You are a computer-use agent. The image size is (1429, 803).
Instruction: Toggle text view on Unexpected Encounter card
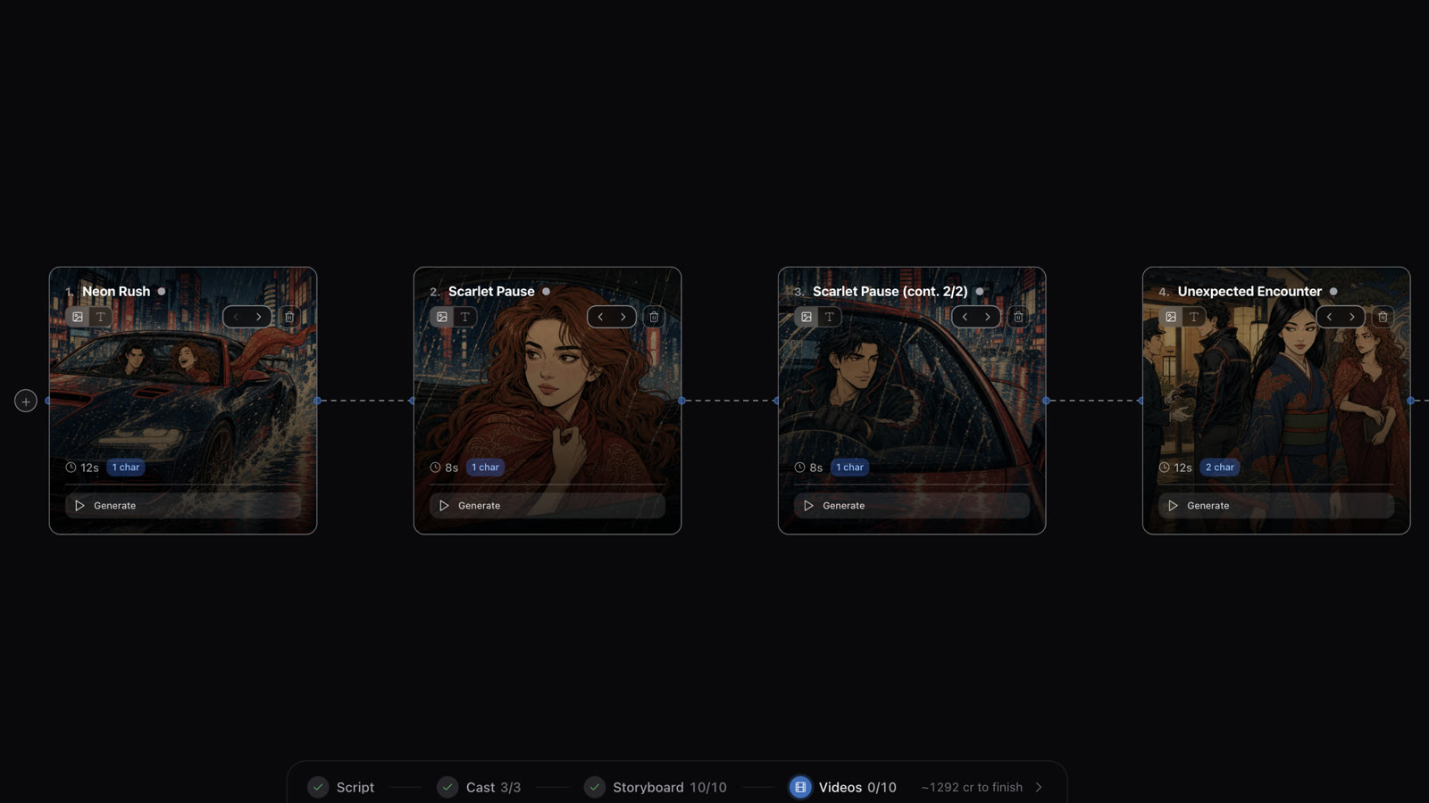pos(1194,317)
